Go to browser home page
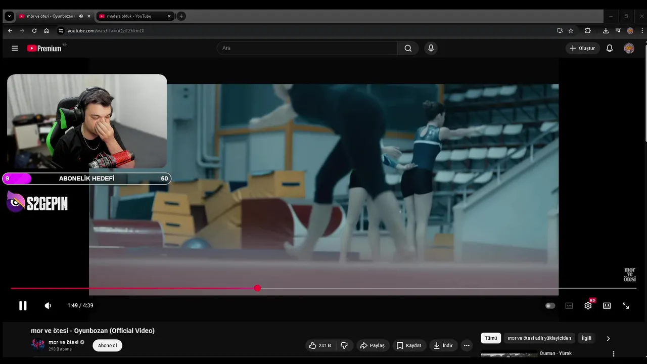The image size is (647, 364). (47, 31)
